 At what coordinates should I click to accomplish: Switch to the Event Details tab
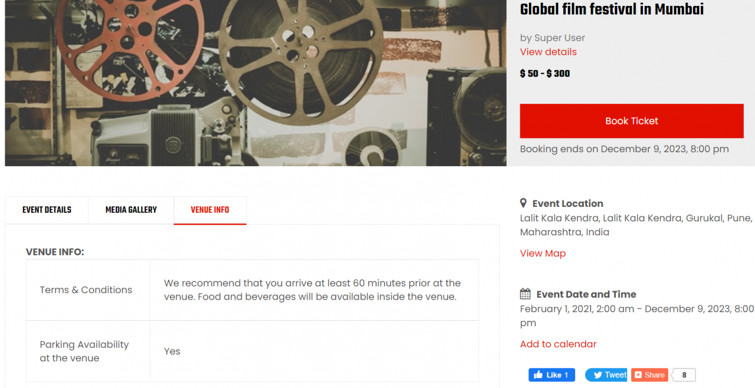pos(47,210)
